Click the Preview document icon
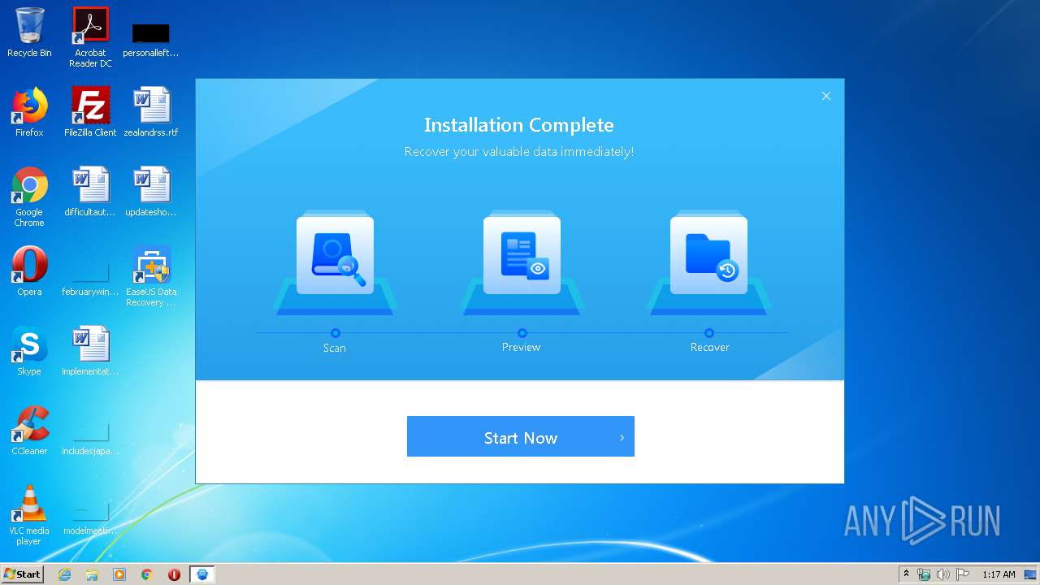Screen dimensions: 1040x585 point(522,256)
